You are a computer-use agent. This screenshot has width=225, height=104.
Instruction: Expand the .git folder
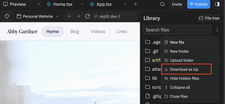pos(152,51)
